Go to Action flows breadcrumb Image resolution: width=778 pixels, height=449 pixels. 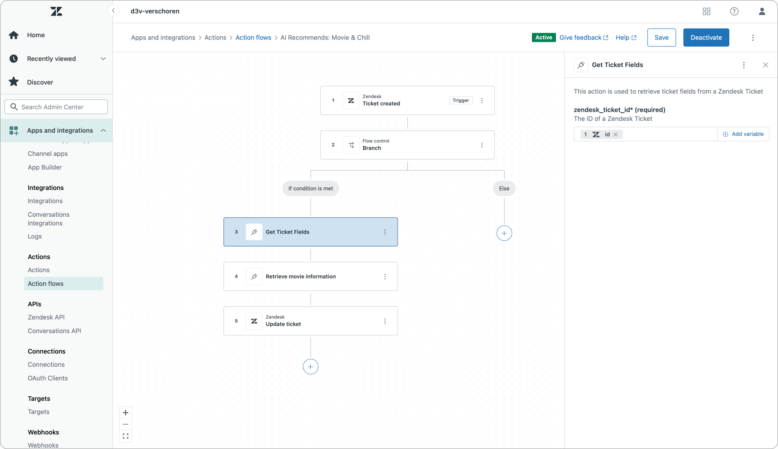(x=253, y=38)
